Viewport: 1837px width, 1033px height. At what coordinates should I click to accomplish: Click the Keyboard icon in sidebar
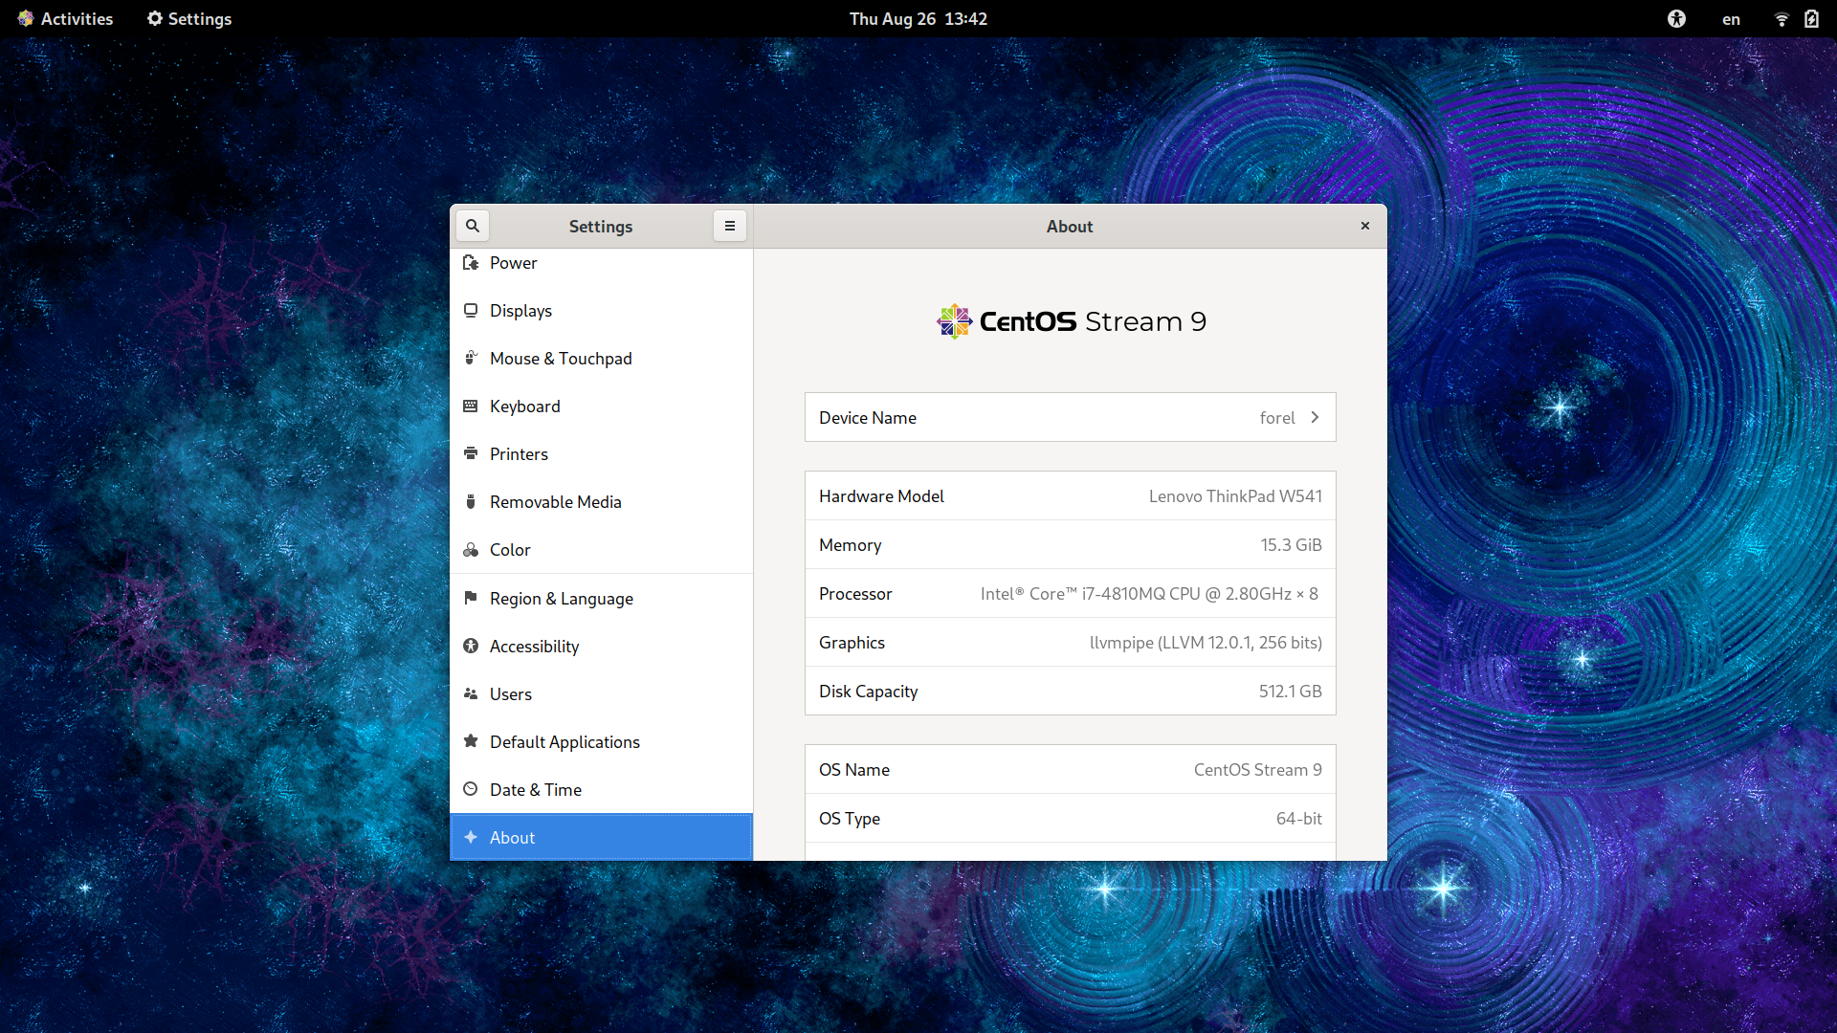click(471, 407)
